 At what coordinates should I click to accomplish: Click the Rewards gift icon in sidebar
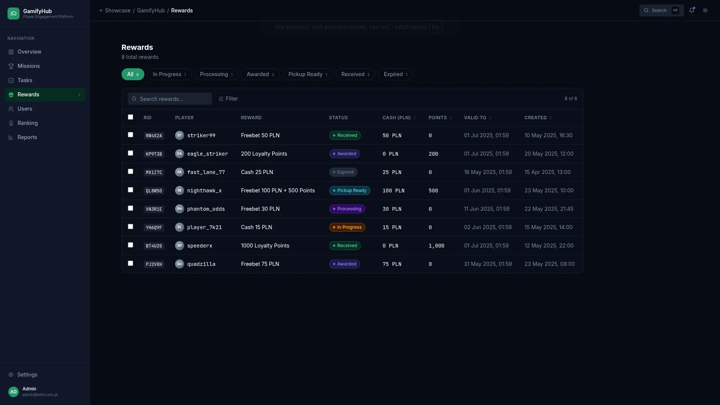click(11, 94)
